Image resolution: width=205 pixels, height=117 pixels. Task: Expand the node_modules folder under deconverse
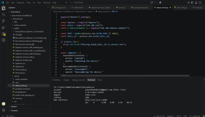pyautogui.click(x=28, y=25)
